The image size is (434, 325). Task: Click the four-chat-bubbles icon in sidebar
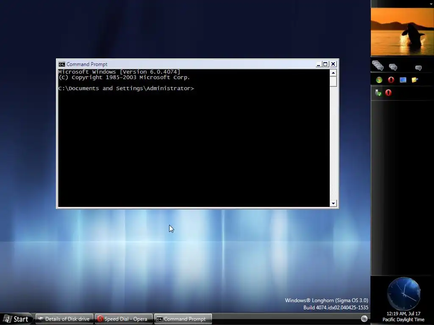[378, 66]
